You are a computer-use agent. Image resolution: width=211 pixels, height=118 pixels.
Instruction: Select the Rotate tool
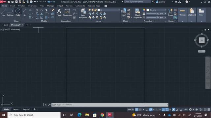click(x=42, y=10)
